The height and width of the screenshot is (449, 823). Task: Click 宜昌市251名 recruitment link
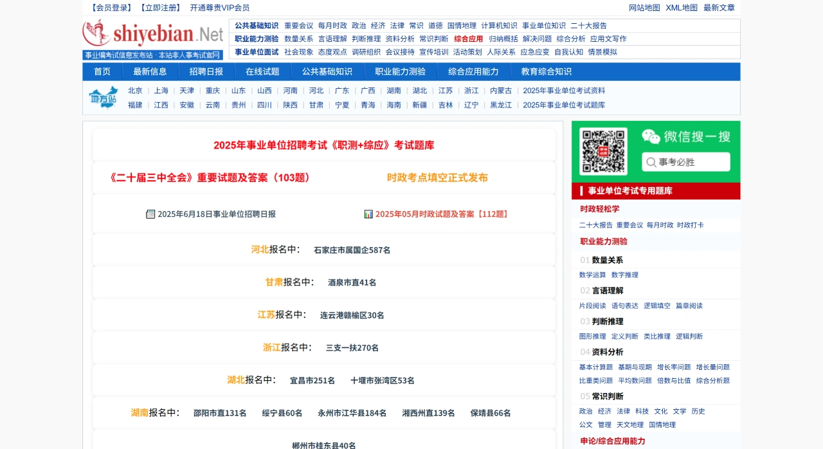(312, 381)
